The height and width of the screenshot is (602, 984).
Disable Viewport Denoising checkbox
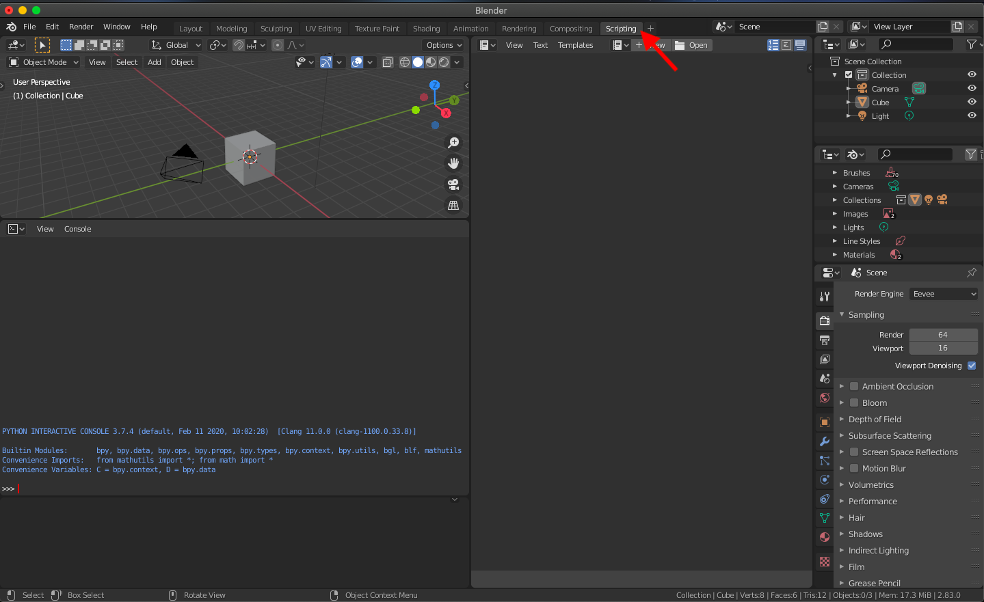click(972, 366)
